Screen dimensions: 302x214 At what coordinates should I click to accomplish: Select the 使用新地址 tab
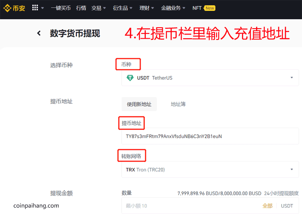[139, 104]
